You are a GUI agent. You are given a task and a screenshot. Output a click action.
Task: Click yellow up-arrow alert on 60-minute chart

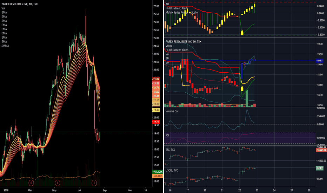pyautogui.click(x=242, y=88)
